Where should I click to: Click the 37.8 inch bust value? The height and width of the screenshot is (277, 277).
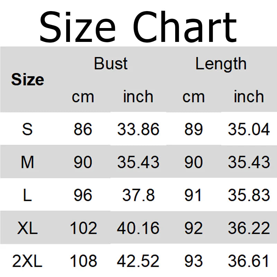(138, 195)
